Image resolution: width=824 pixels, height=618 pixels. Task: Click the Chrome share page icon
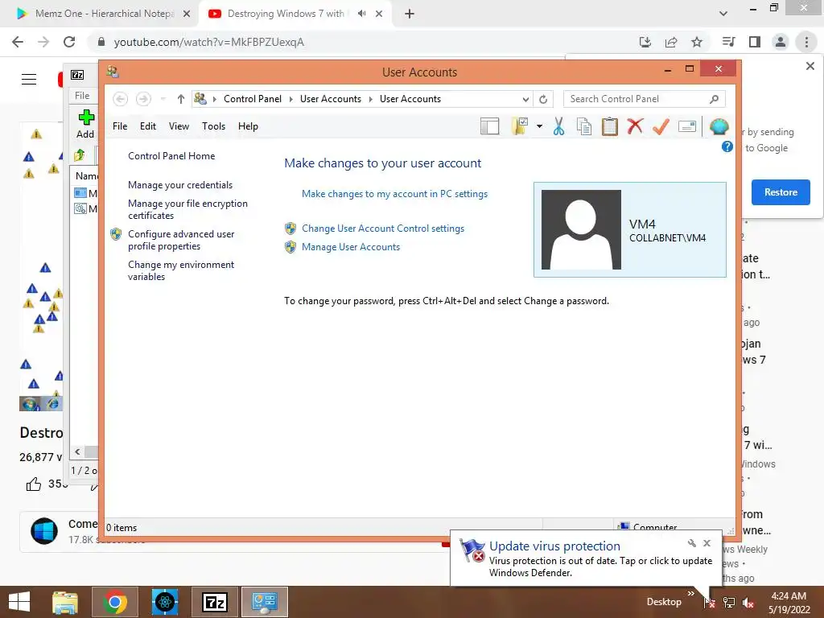pos(671,42)
